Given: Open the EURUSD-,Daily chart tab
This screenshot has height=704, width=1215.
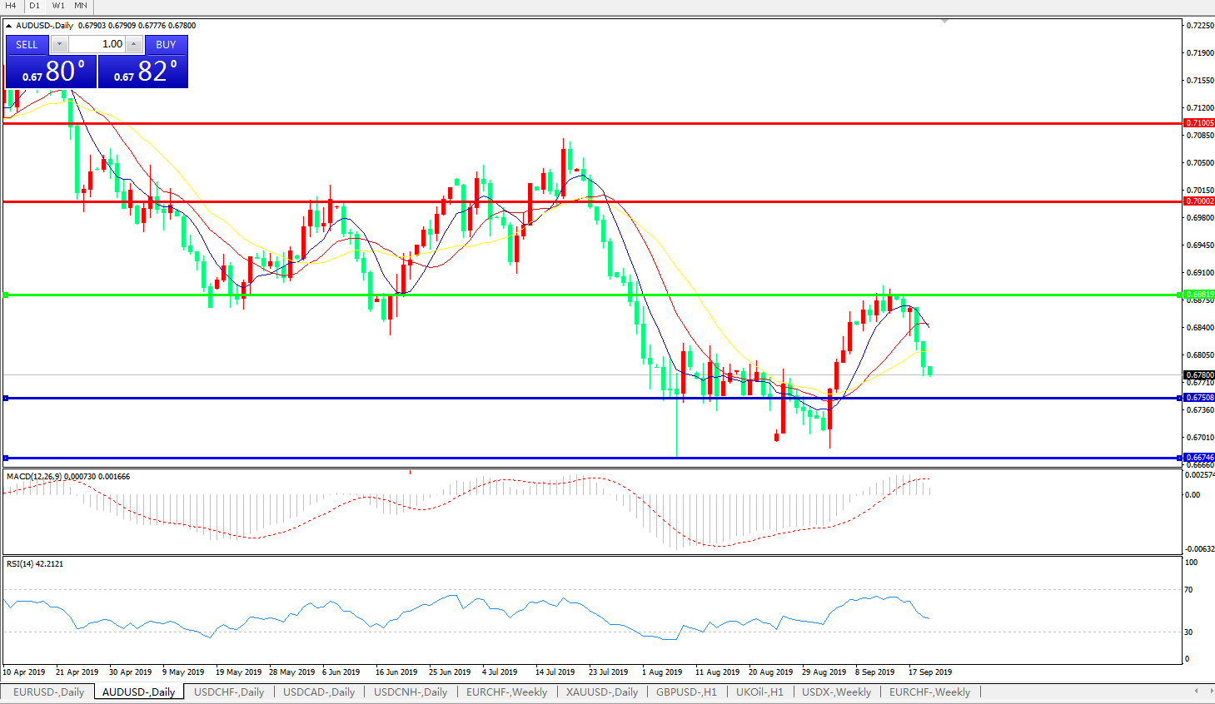Looking at the screenshot, I should [48, 692].
